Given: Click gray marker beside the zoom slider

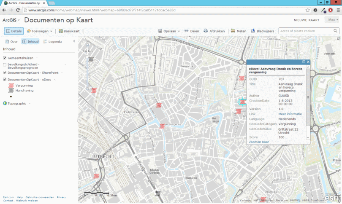Looking at the screenshot, I should (91, 59).
